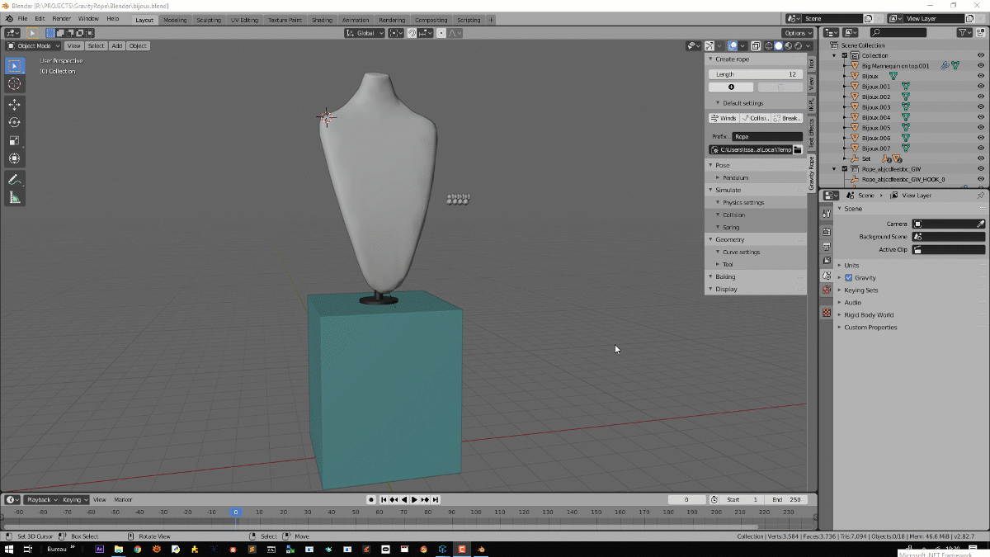The width and height of the screenshot is (990, 557).
Task: Hide Bijoux.003 using its eye icon
Action: coord(981,107)
